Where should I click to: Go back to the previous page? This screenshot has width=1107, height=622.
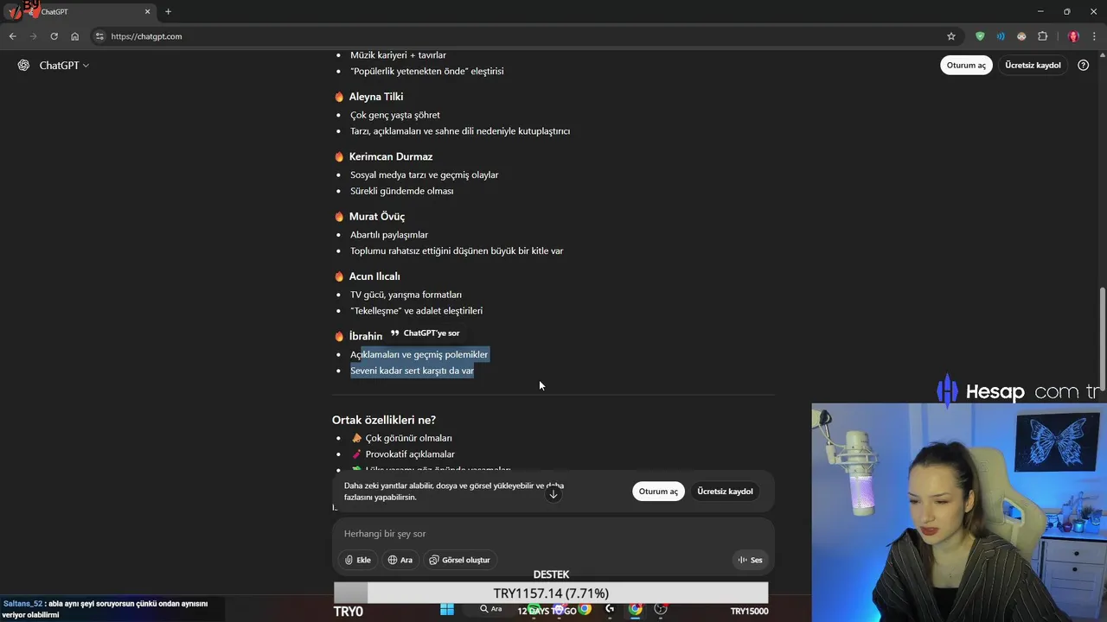(x=12, y=36)
